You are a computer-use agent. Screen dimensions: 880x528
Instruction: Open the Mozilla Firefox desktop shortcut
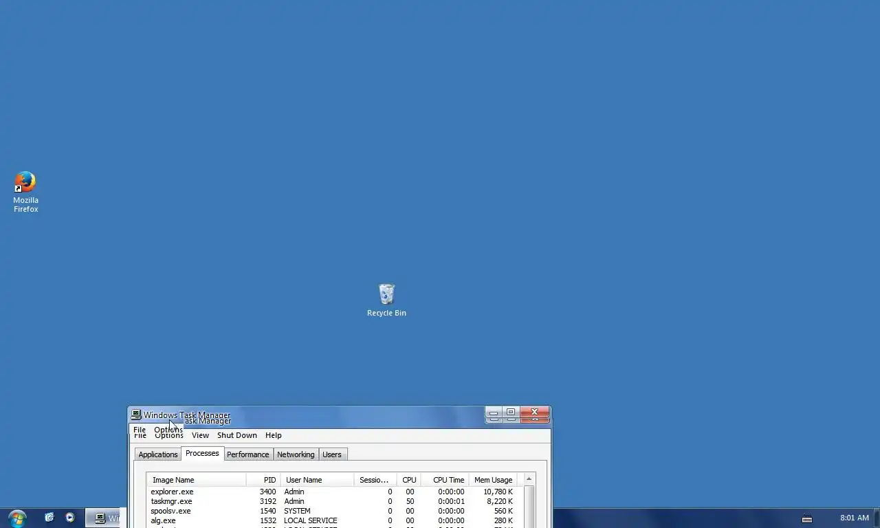pyautogui.click(x=25, y=192)
